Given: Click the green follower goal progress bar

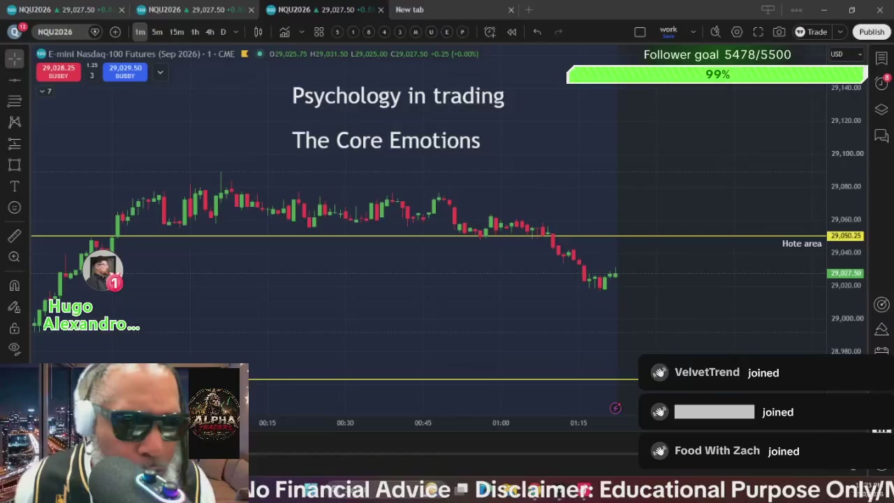Looking at the screenshot, I should coord(717,75).
